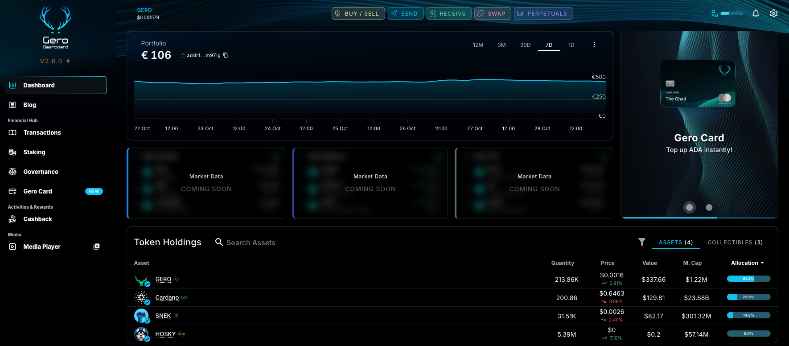
Task: Open the notifications bell
Action: click(756, 13)
